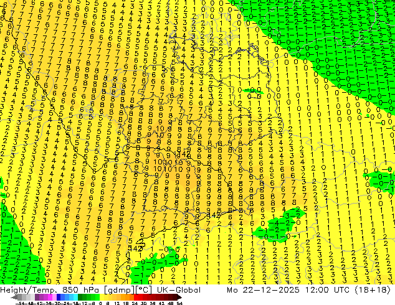Click the "12:00 UTC" time label
This screenshot has height=305, width=395.
click(327, 290)
